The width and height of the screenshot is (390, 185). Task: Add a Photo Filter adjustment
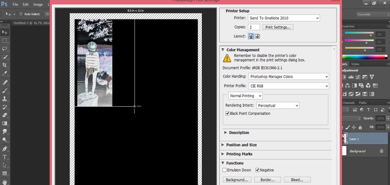coord(361,85)
